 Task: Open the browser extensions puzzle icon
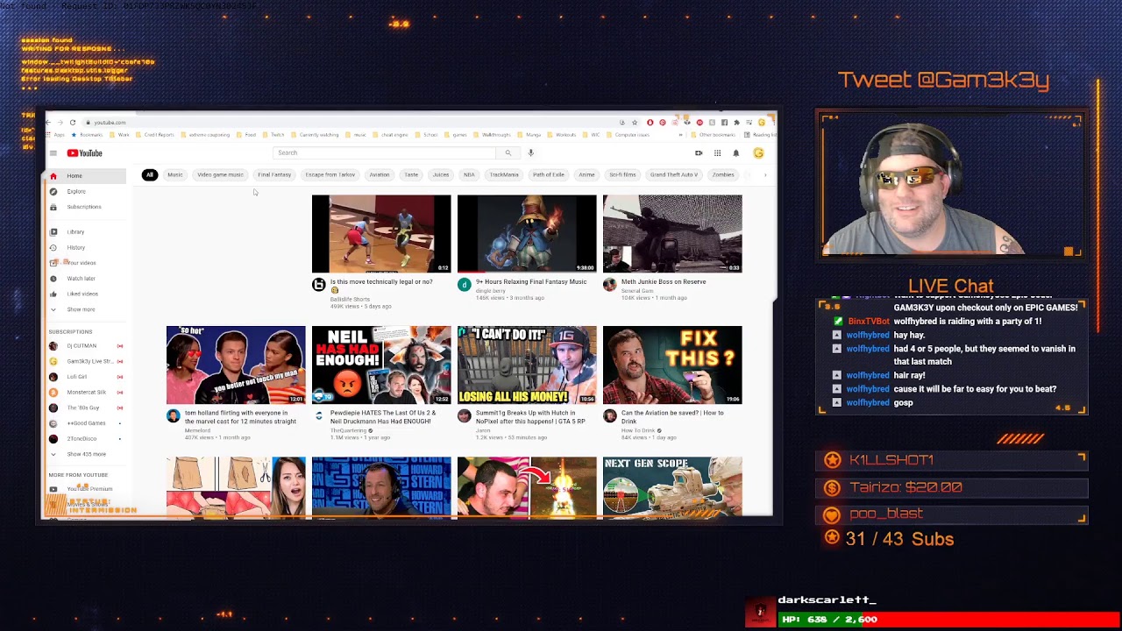coord(736,123)
